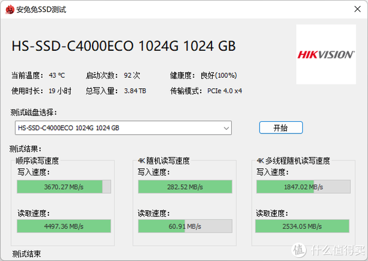Click the 测试磁盘选择: label
This screenshot has width=368, height=261.
[x=34, y=112]
